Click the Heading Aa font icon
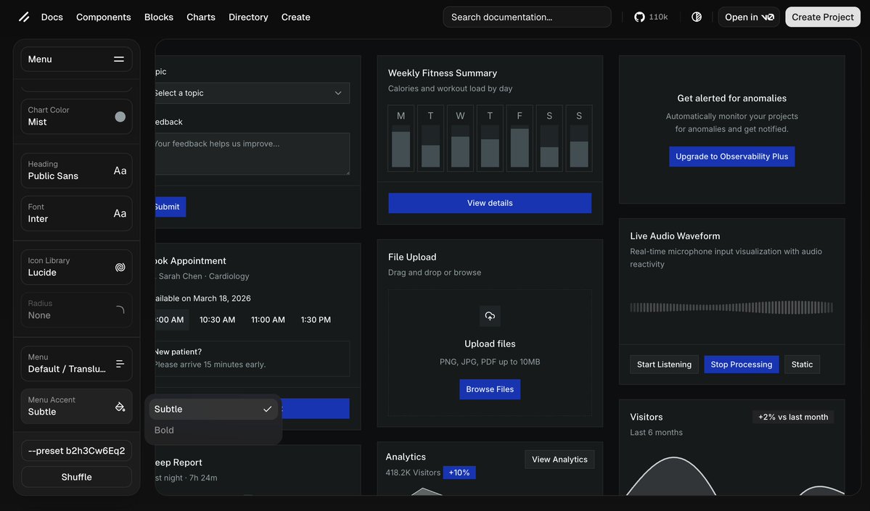The image size is (870, 511). click(x=120, y=171)
